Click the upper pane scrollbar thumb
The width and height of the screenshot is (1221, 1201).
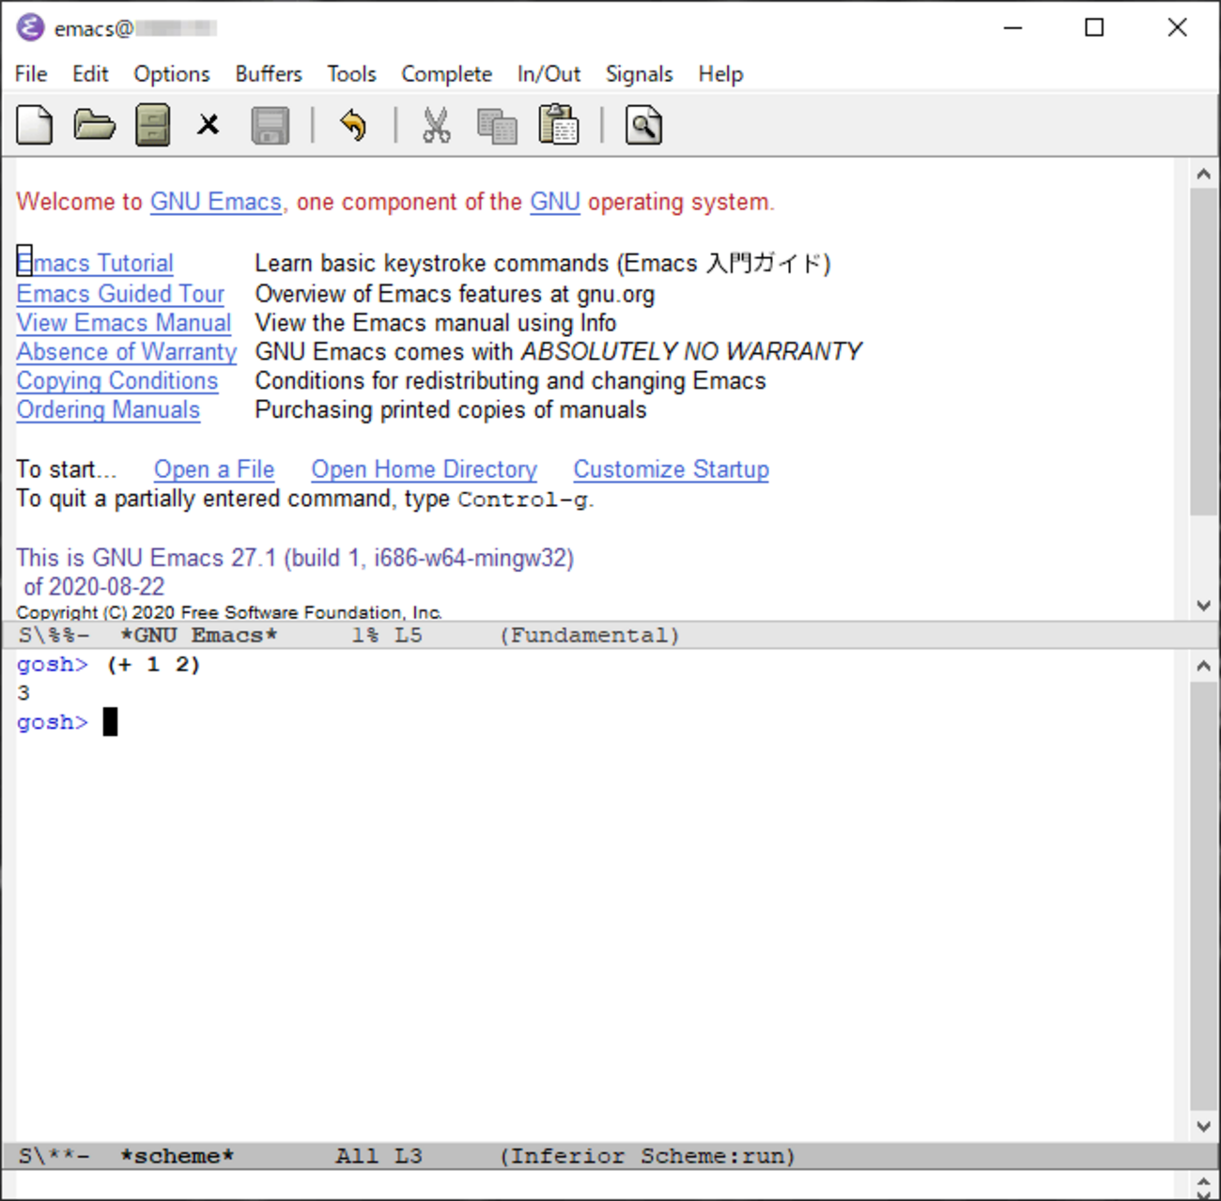(1203, 351)
